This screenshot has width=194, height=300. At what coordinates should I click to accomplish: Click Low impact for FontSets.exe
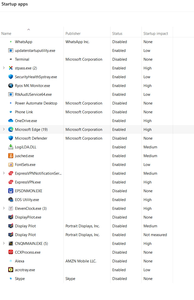tap(147, 165)
